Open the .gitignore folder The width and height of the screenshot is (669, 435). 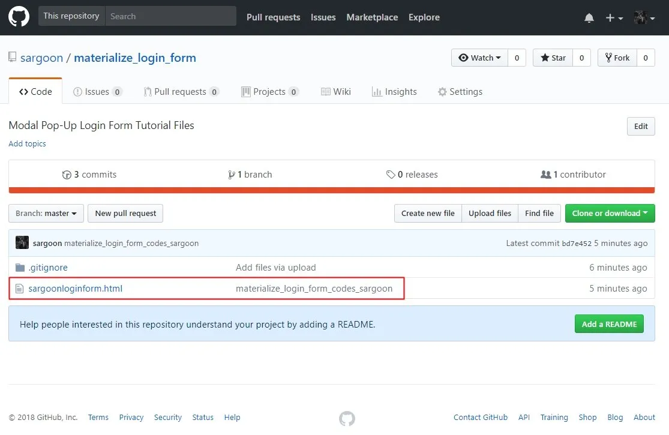pos(48,268)
